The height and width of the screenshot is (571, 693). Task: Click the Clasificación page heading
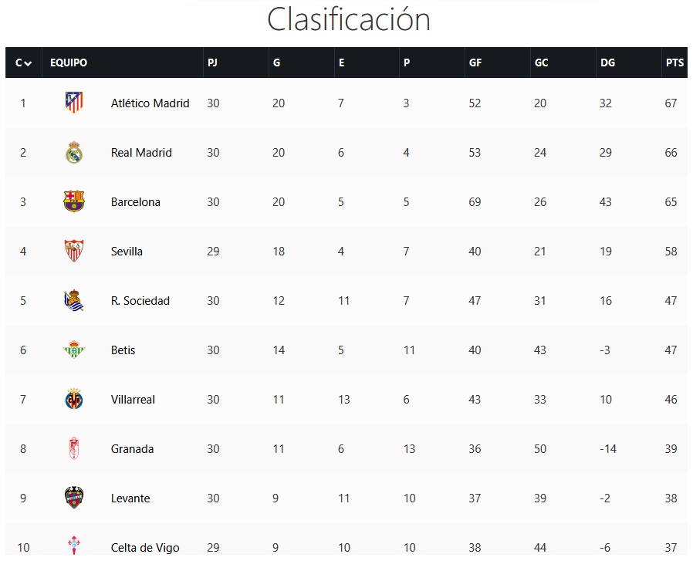pyautogui.click(x=349, y=19)
